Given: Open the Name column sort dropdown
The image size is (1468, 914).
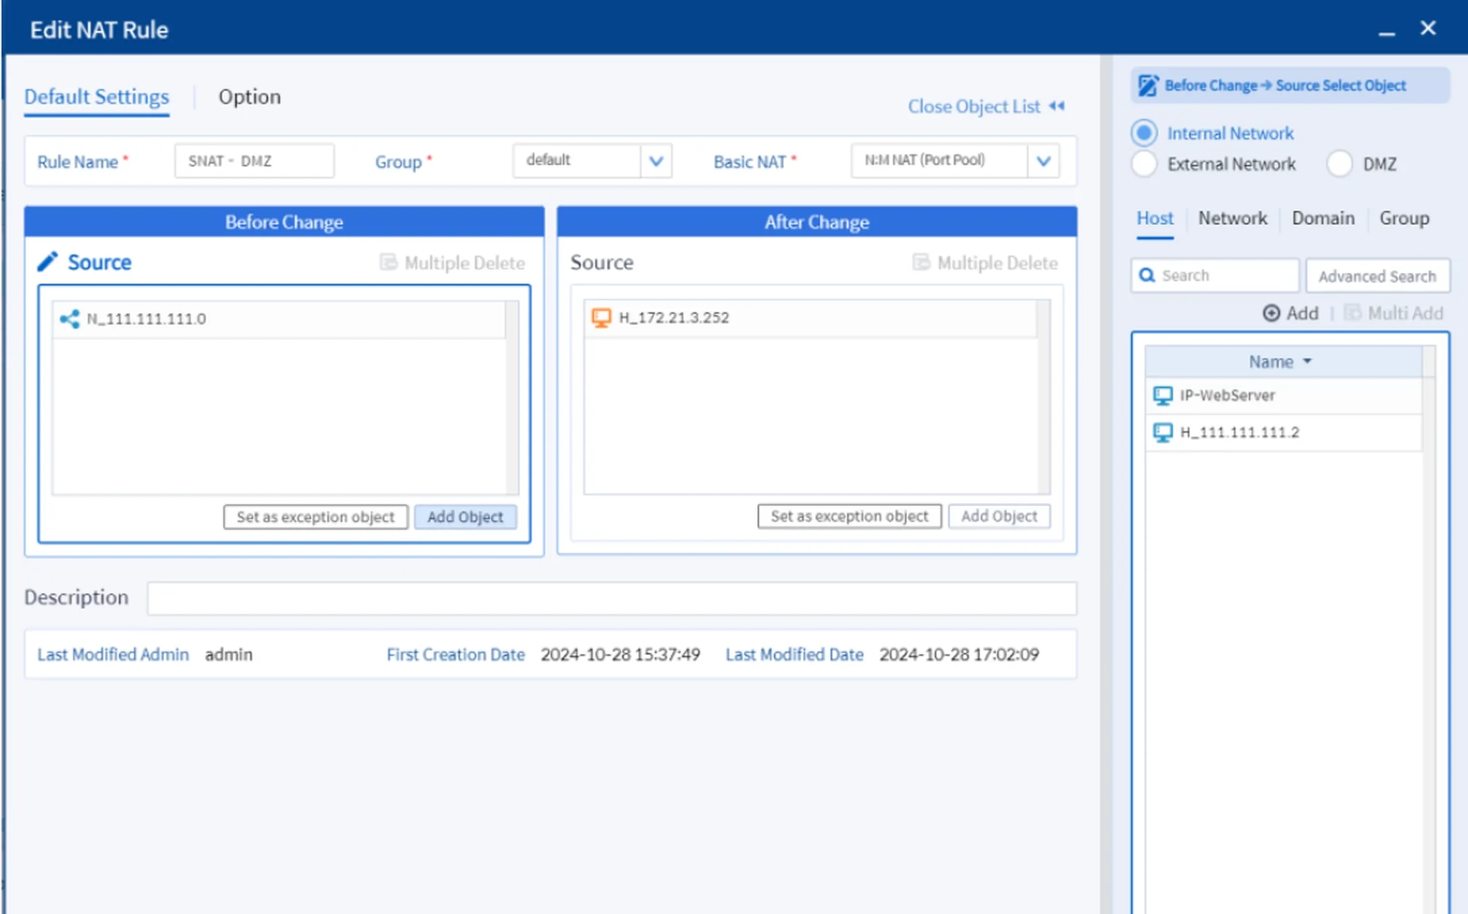Looking at the screenshot, I should coord(1307,361).
